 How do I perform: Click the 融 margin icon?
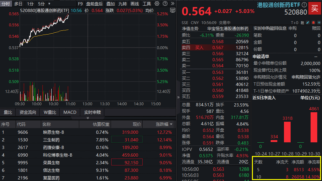click(x=302, y=23)
